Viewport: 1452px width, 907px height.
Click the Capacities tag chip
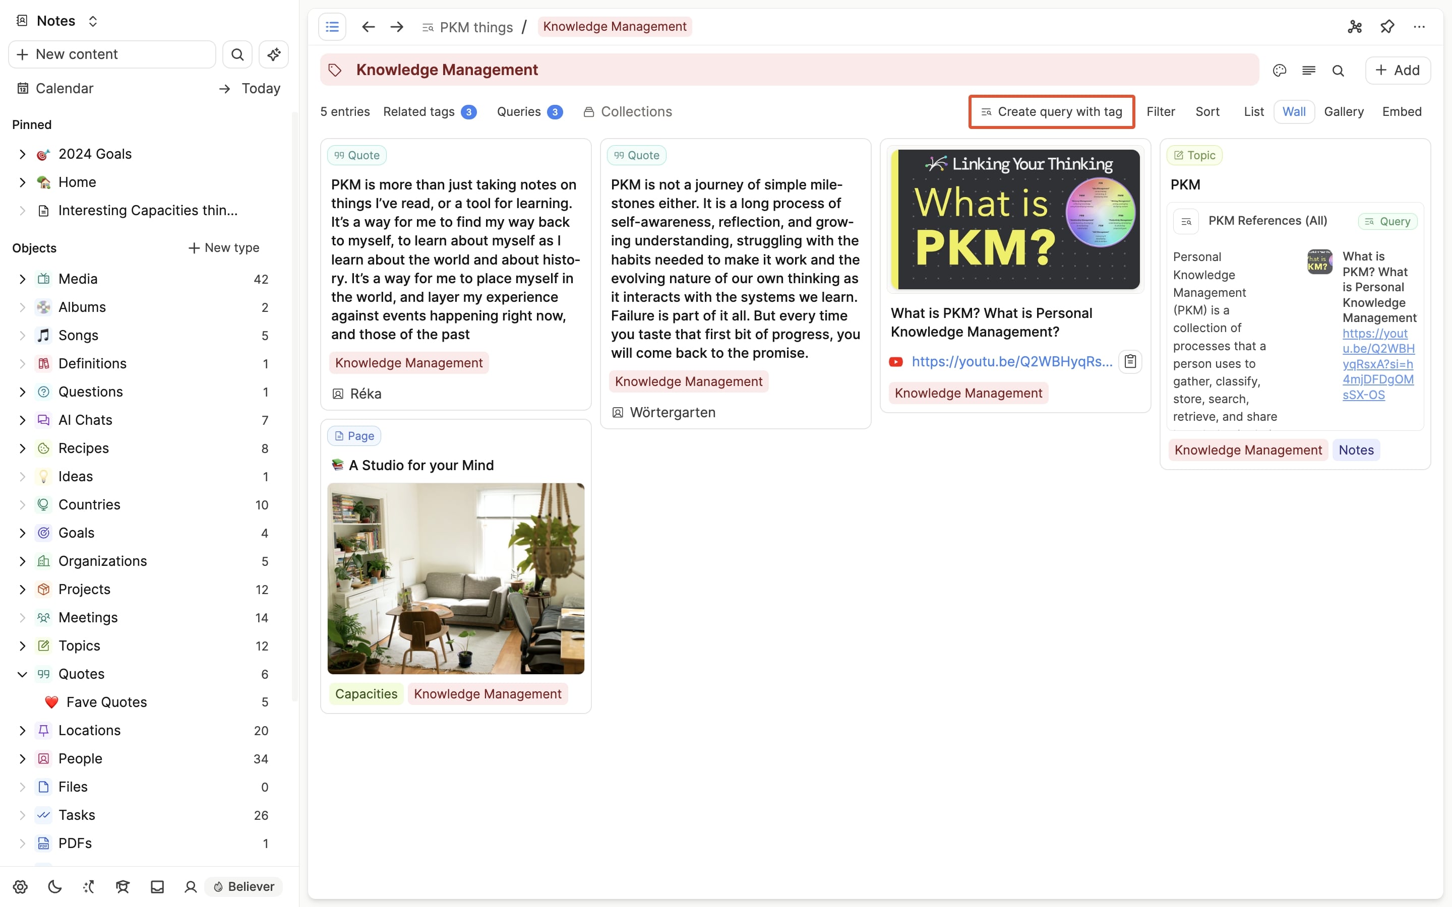click(x=366, y=694)
